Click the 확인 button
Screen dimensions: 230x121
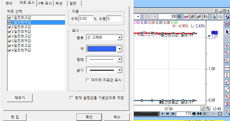pyautogui.click(x=89, y=117)
